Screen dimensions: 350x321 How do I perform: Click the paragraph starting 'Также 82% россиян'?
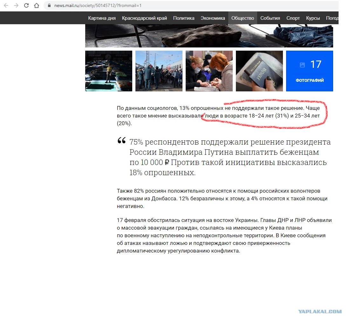click(222, 198)
